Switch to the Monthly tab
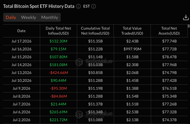The height and width of the screenshot is (124, 190). click(x=50, y=17)
